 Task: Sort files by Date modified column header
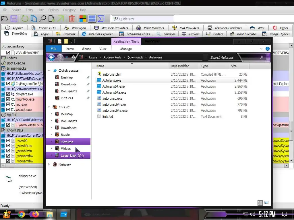184,66
